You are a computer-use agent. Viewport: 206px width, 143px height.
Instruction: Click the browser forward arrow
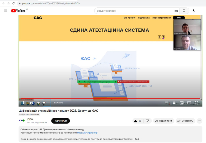[8, 3]
